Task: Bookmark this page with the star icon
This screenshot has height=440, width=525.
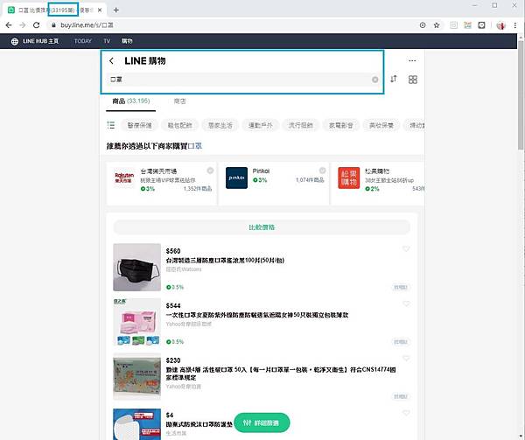Action: 437,25
